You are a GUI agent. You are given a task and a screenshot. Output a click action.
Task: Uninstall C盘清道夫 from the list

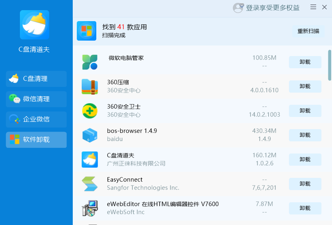pyautogui.click(x=305, y=159)
